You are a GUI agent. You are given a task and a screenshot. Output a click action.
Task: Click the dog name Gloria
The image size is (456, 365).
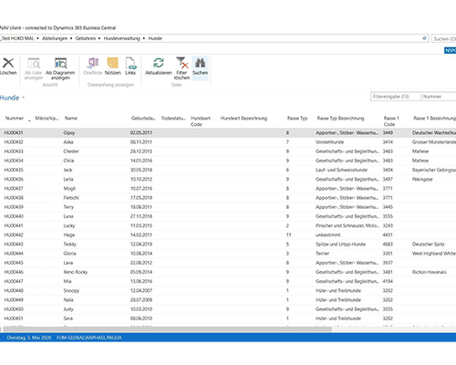click(69, 254)
